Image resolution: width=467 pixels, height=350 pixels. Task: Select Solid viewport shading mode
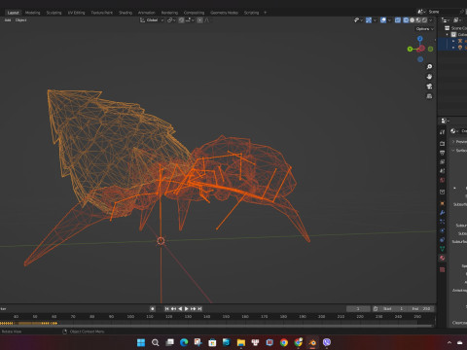pyautogui.click(x=413, y=20)
